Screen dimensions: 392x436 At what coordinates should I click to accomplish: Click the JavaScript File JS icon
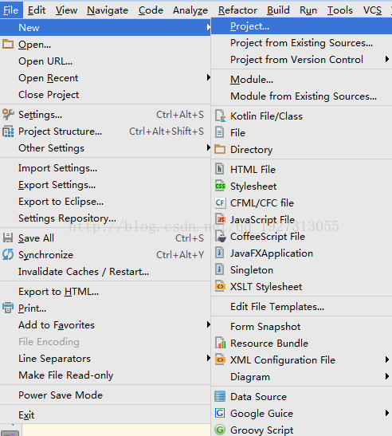coord(220,219)
